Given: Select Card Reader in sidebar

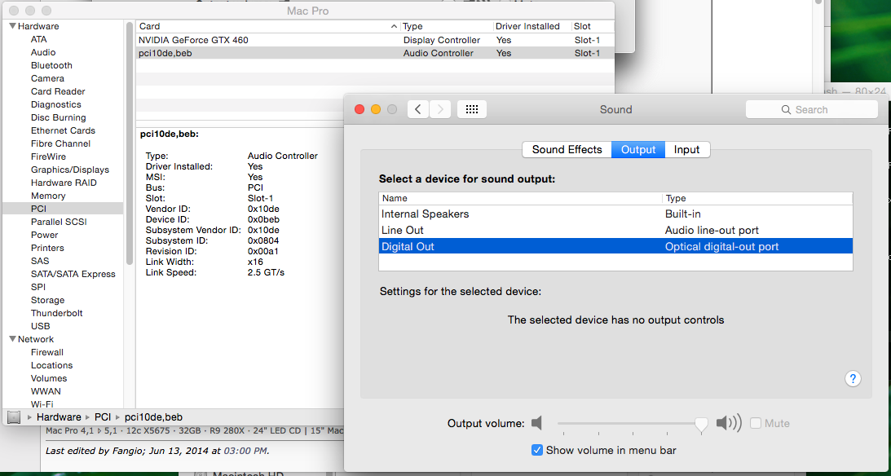Looking at the screenshot, I should pos(58,91).
